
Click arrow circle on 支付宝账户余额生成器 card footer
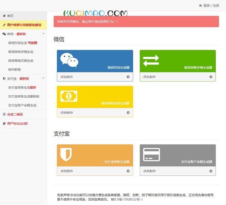(x=211, y=171)
